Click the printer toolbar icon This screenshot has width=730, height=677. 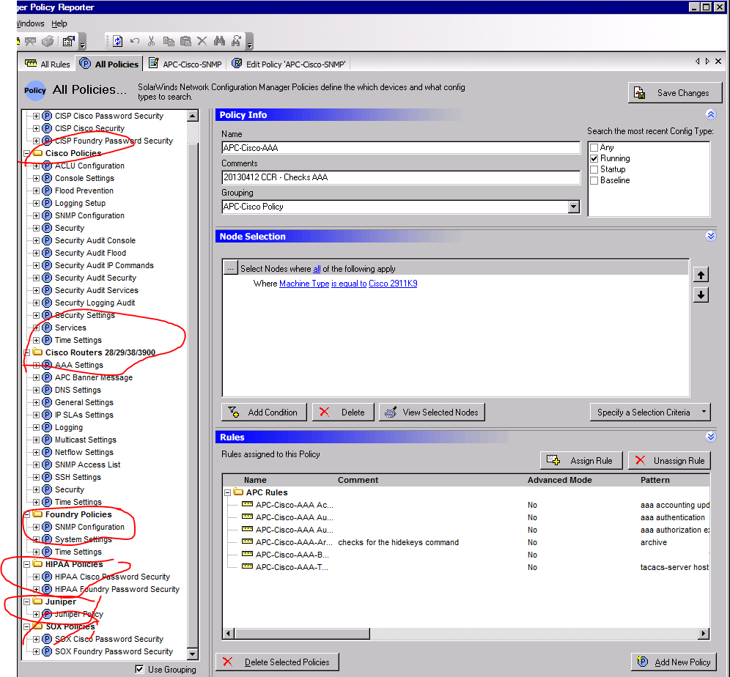tap(48, 42)
